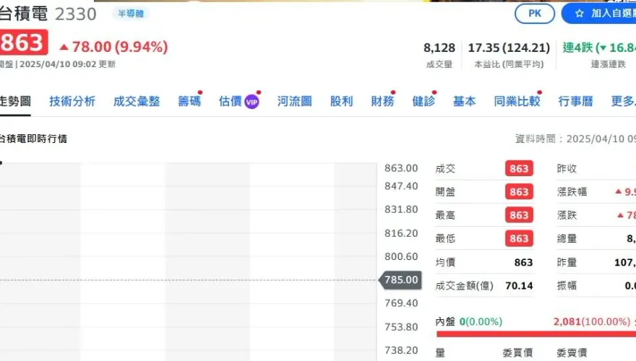Select the 走勢圖 tab

[15, 101]
